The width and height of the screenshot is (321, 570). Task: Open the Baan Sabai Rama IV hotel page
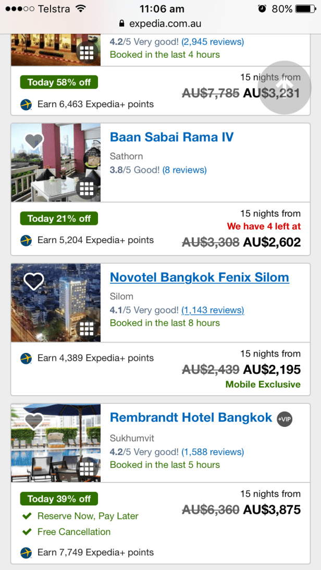pyautogui.click(x=171, y=137)
